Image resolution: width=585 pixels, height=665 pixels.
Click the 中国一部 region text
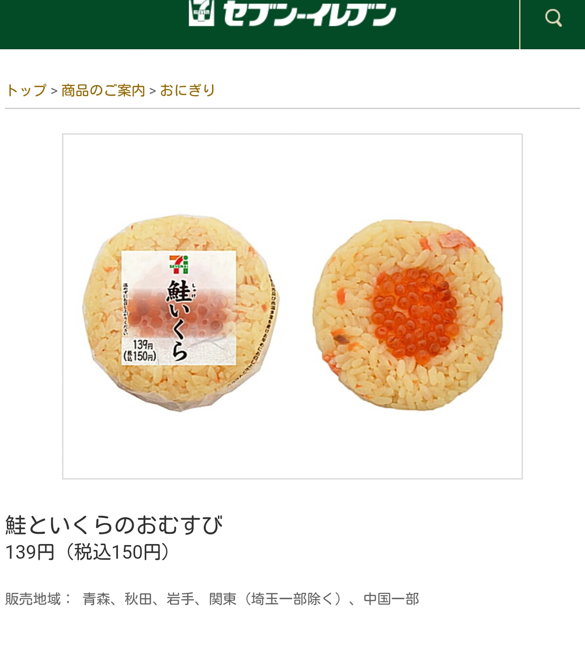tap(391, 599)
